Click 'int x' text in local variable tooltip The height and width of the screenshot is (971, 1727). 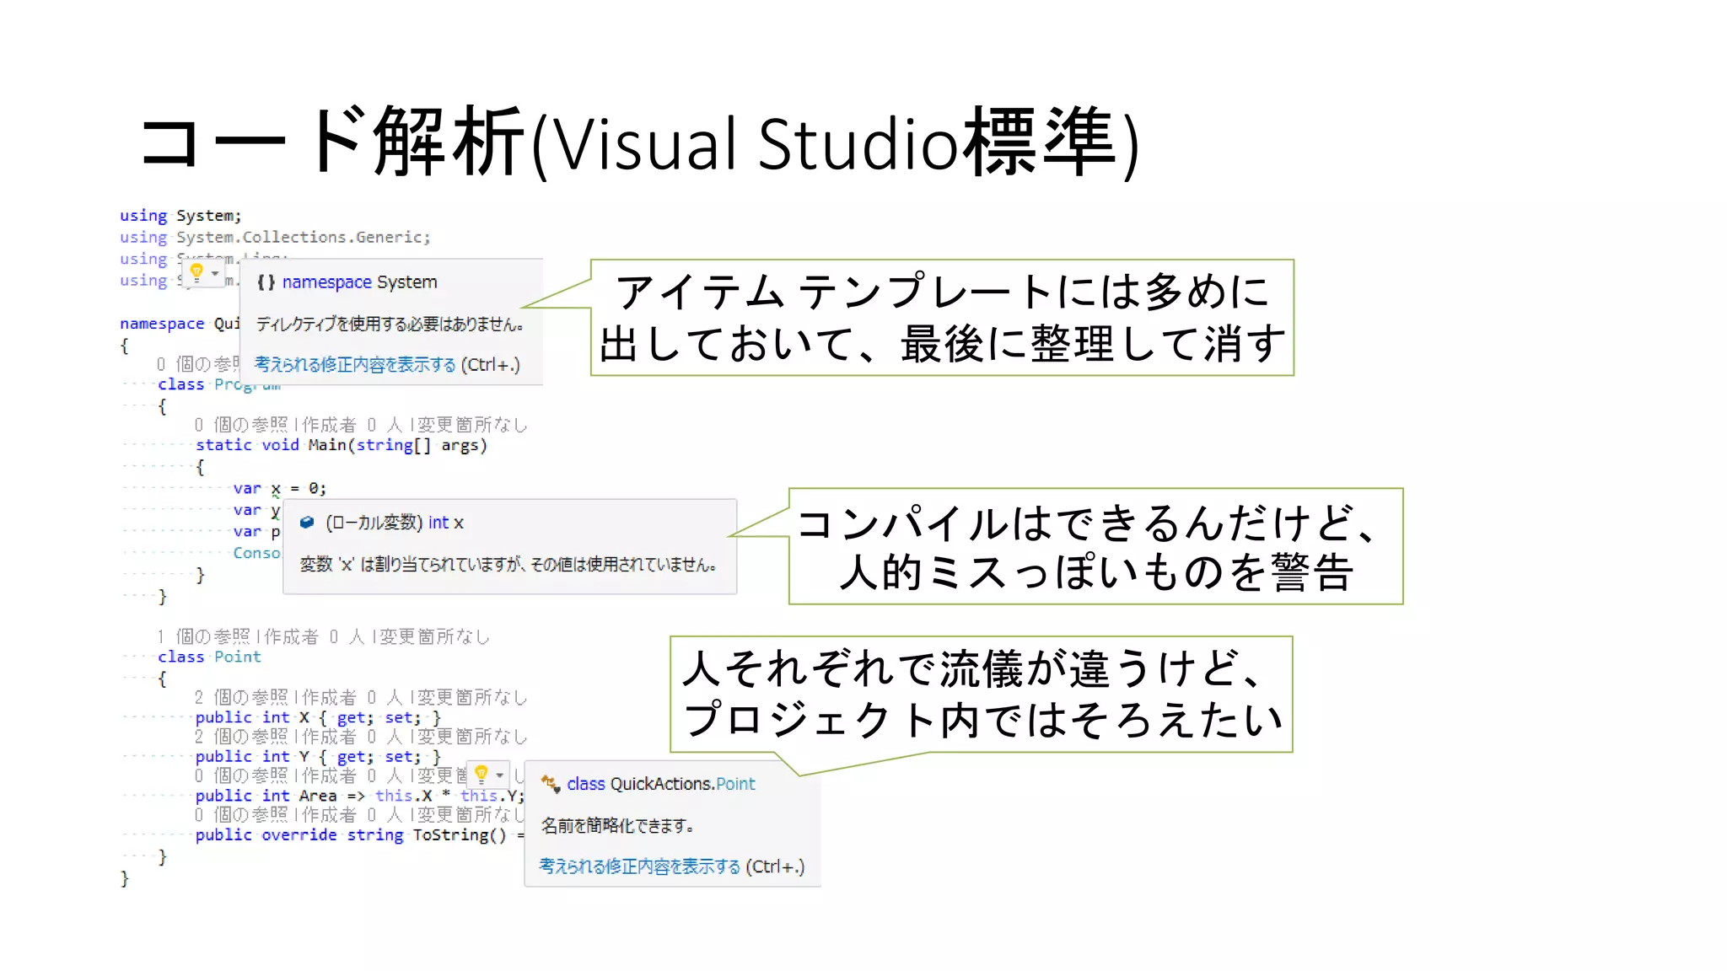click(x=445, y=523)
